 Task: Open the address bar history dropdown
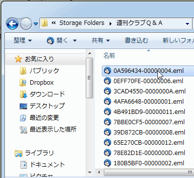[187, 24]
